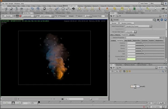Add a Portal Light from the shelf

coord(148,9)
